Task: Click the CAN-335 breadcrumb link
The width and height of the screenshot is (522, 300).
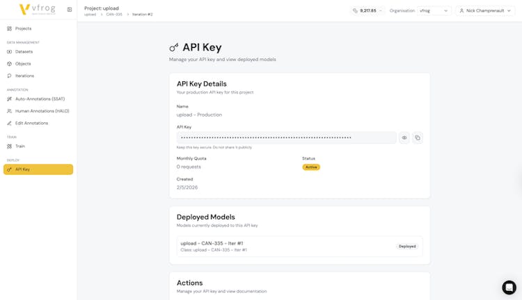Action: point(113,14)
